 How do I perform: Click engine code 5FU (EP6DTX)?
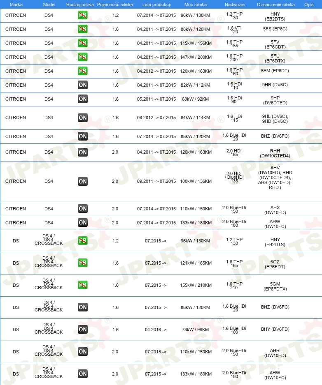(x=275, y=58)
